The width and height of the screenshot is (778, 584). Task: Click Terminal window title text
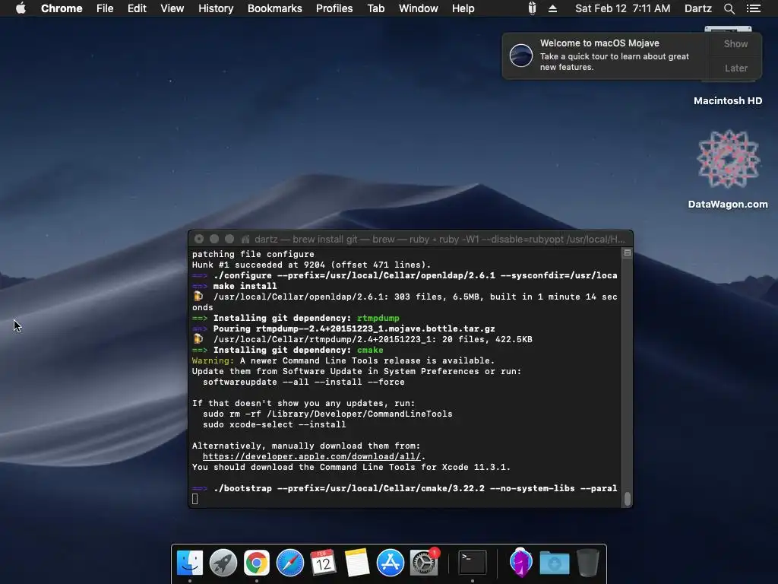coord(440,240)
